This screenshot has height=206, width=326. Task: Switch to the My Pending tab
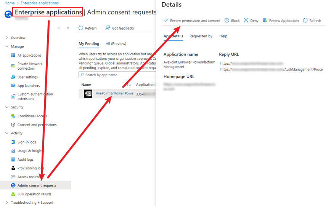[89, 44]
